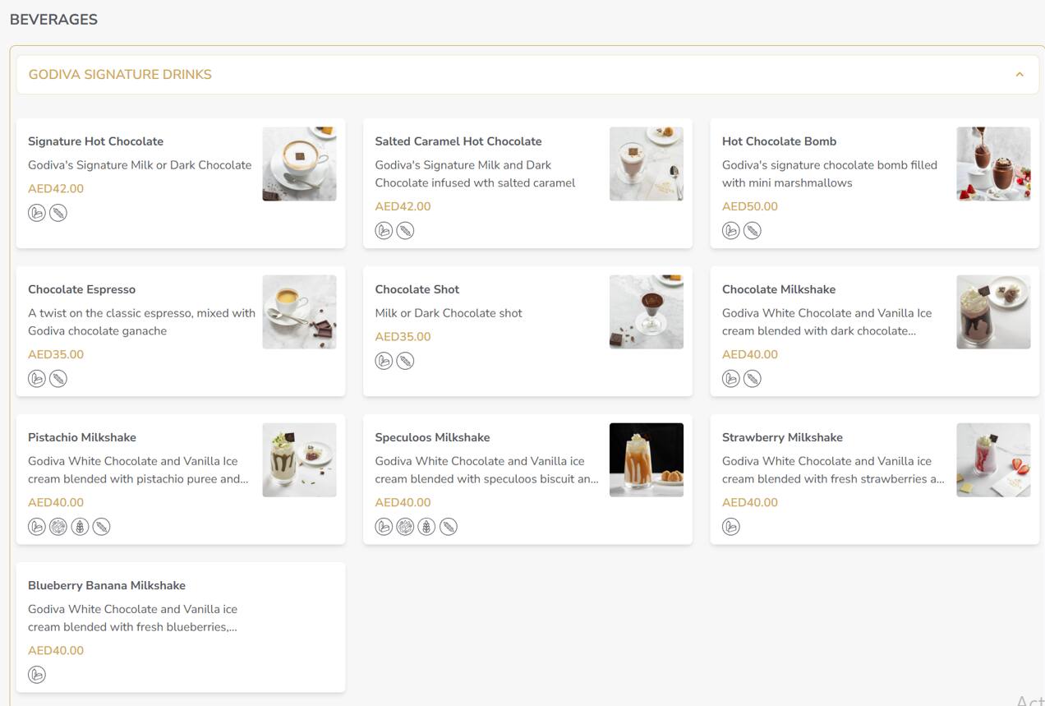Click AED42.00 price of Signature Hot Chocolate
Image resolution: width=1045 pixels, height=706 pixels.
[56, 188]
